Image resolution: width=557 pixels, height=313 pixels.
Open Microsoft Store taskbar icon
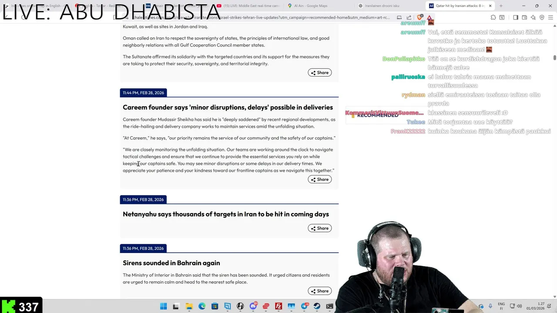click(215, 306)
